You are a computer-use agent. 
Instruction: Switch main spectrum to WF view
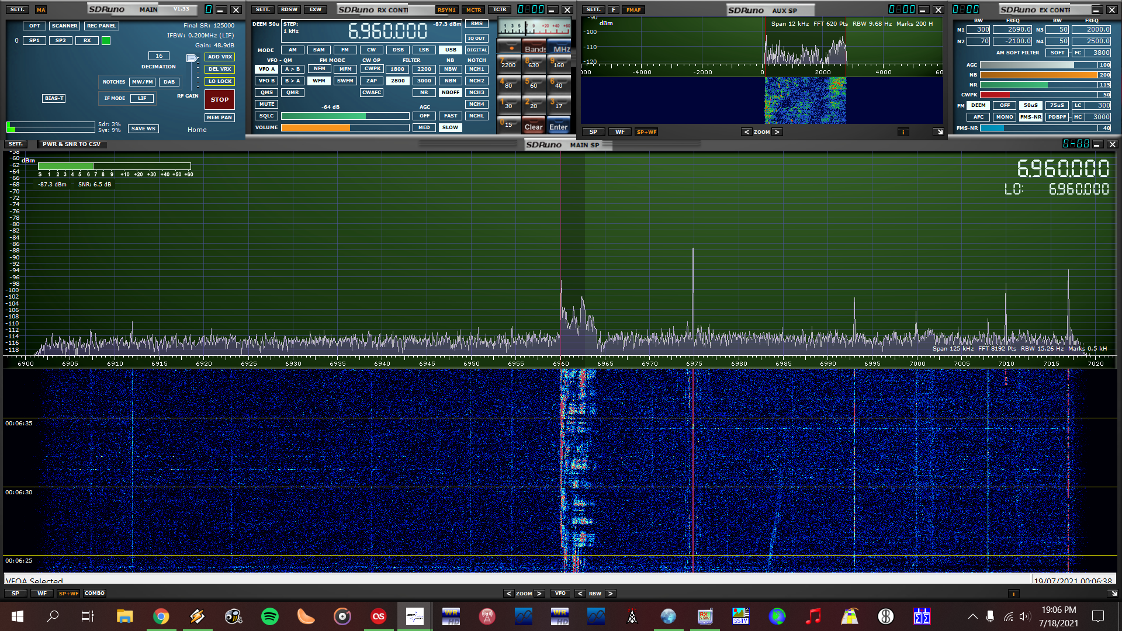(x=42, y=594)
